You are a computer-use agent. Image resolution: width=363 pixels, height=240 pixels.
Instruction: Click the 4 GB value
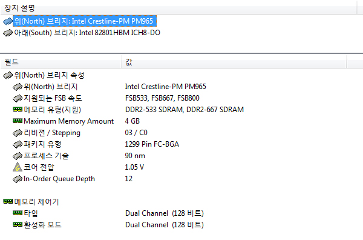(x=132, y=121)
